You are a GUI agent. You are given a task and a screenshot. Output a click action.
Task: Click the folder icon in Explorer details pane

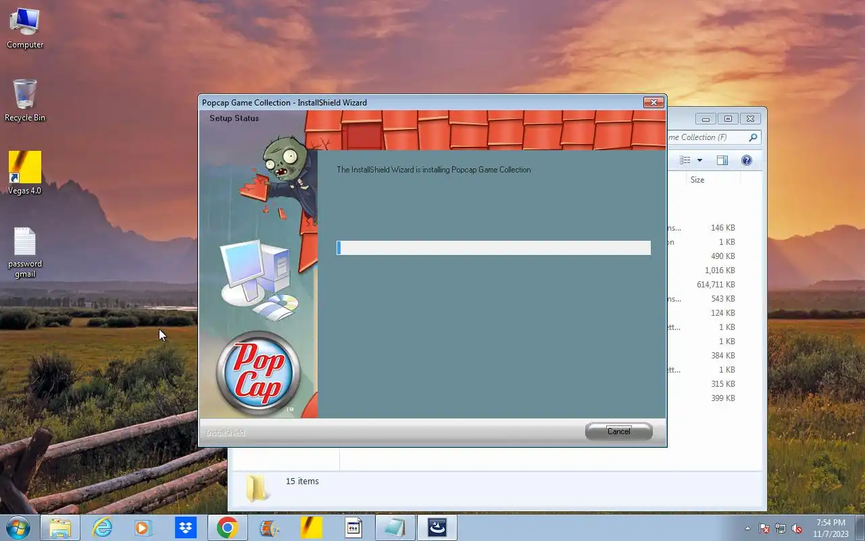pos(256,488)
